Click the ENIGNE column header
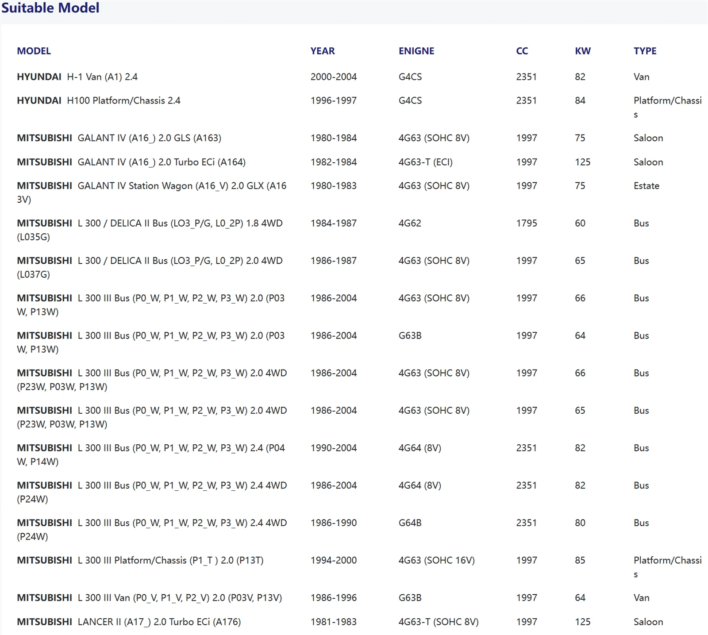 point(416,51)
